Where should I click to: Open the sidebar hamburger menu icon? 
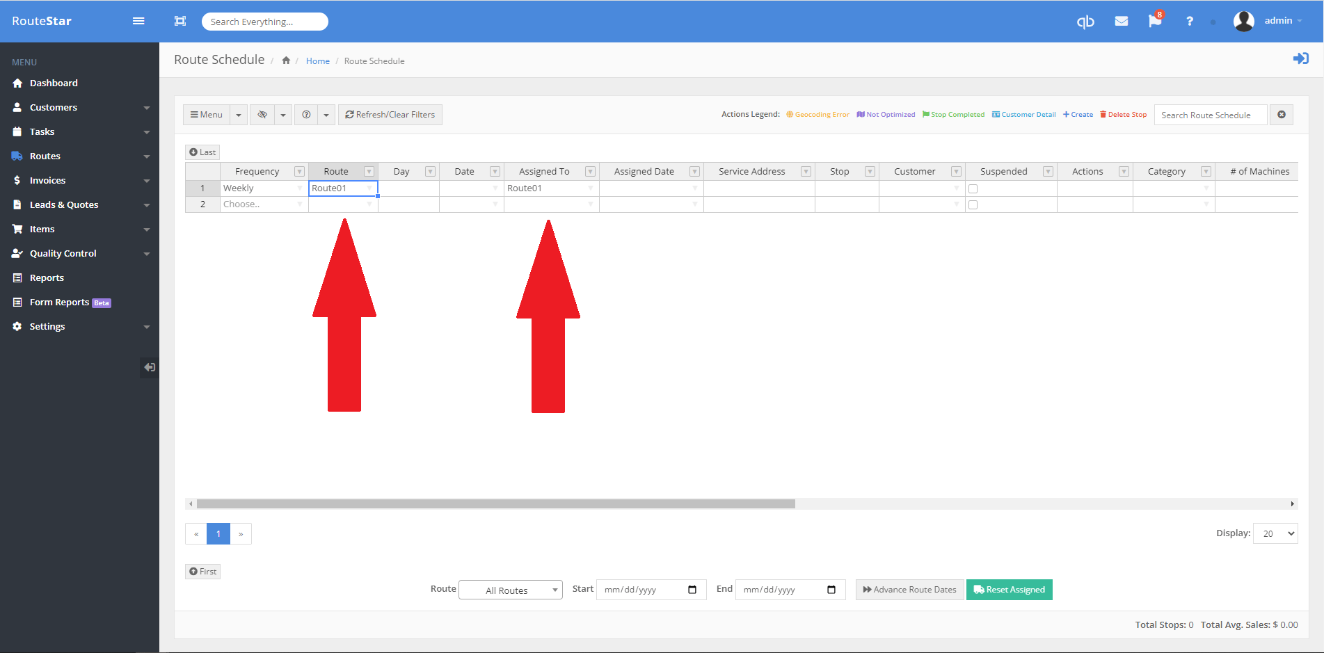click(138, 21)
